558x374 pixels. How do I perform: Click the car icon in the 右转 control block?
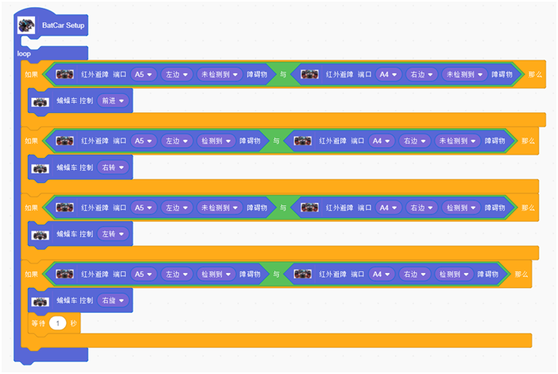point(40,168)
